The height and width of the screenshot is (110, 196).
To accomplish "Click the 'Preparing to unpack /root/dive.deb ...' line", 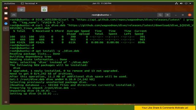I will point(43,88).
